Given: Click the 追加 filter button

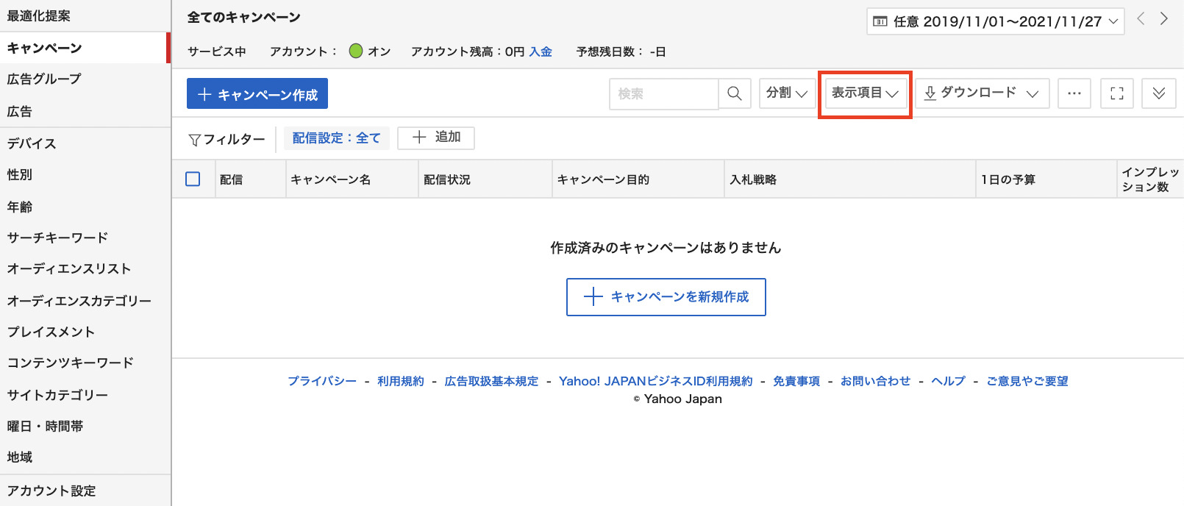Looking at the screenshot, I should 436,138.
